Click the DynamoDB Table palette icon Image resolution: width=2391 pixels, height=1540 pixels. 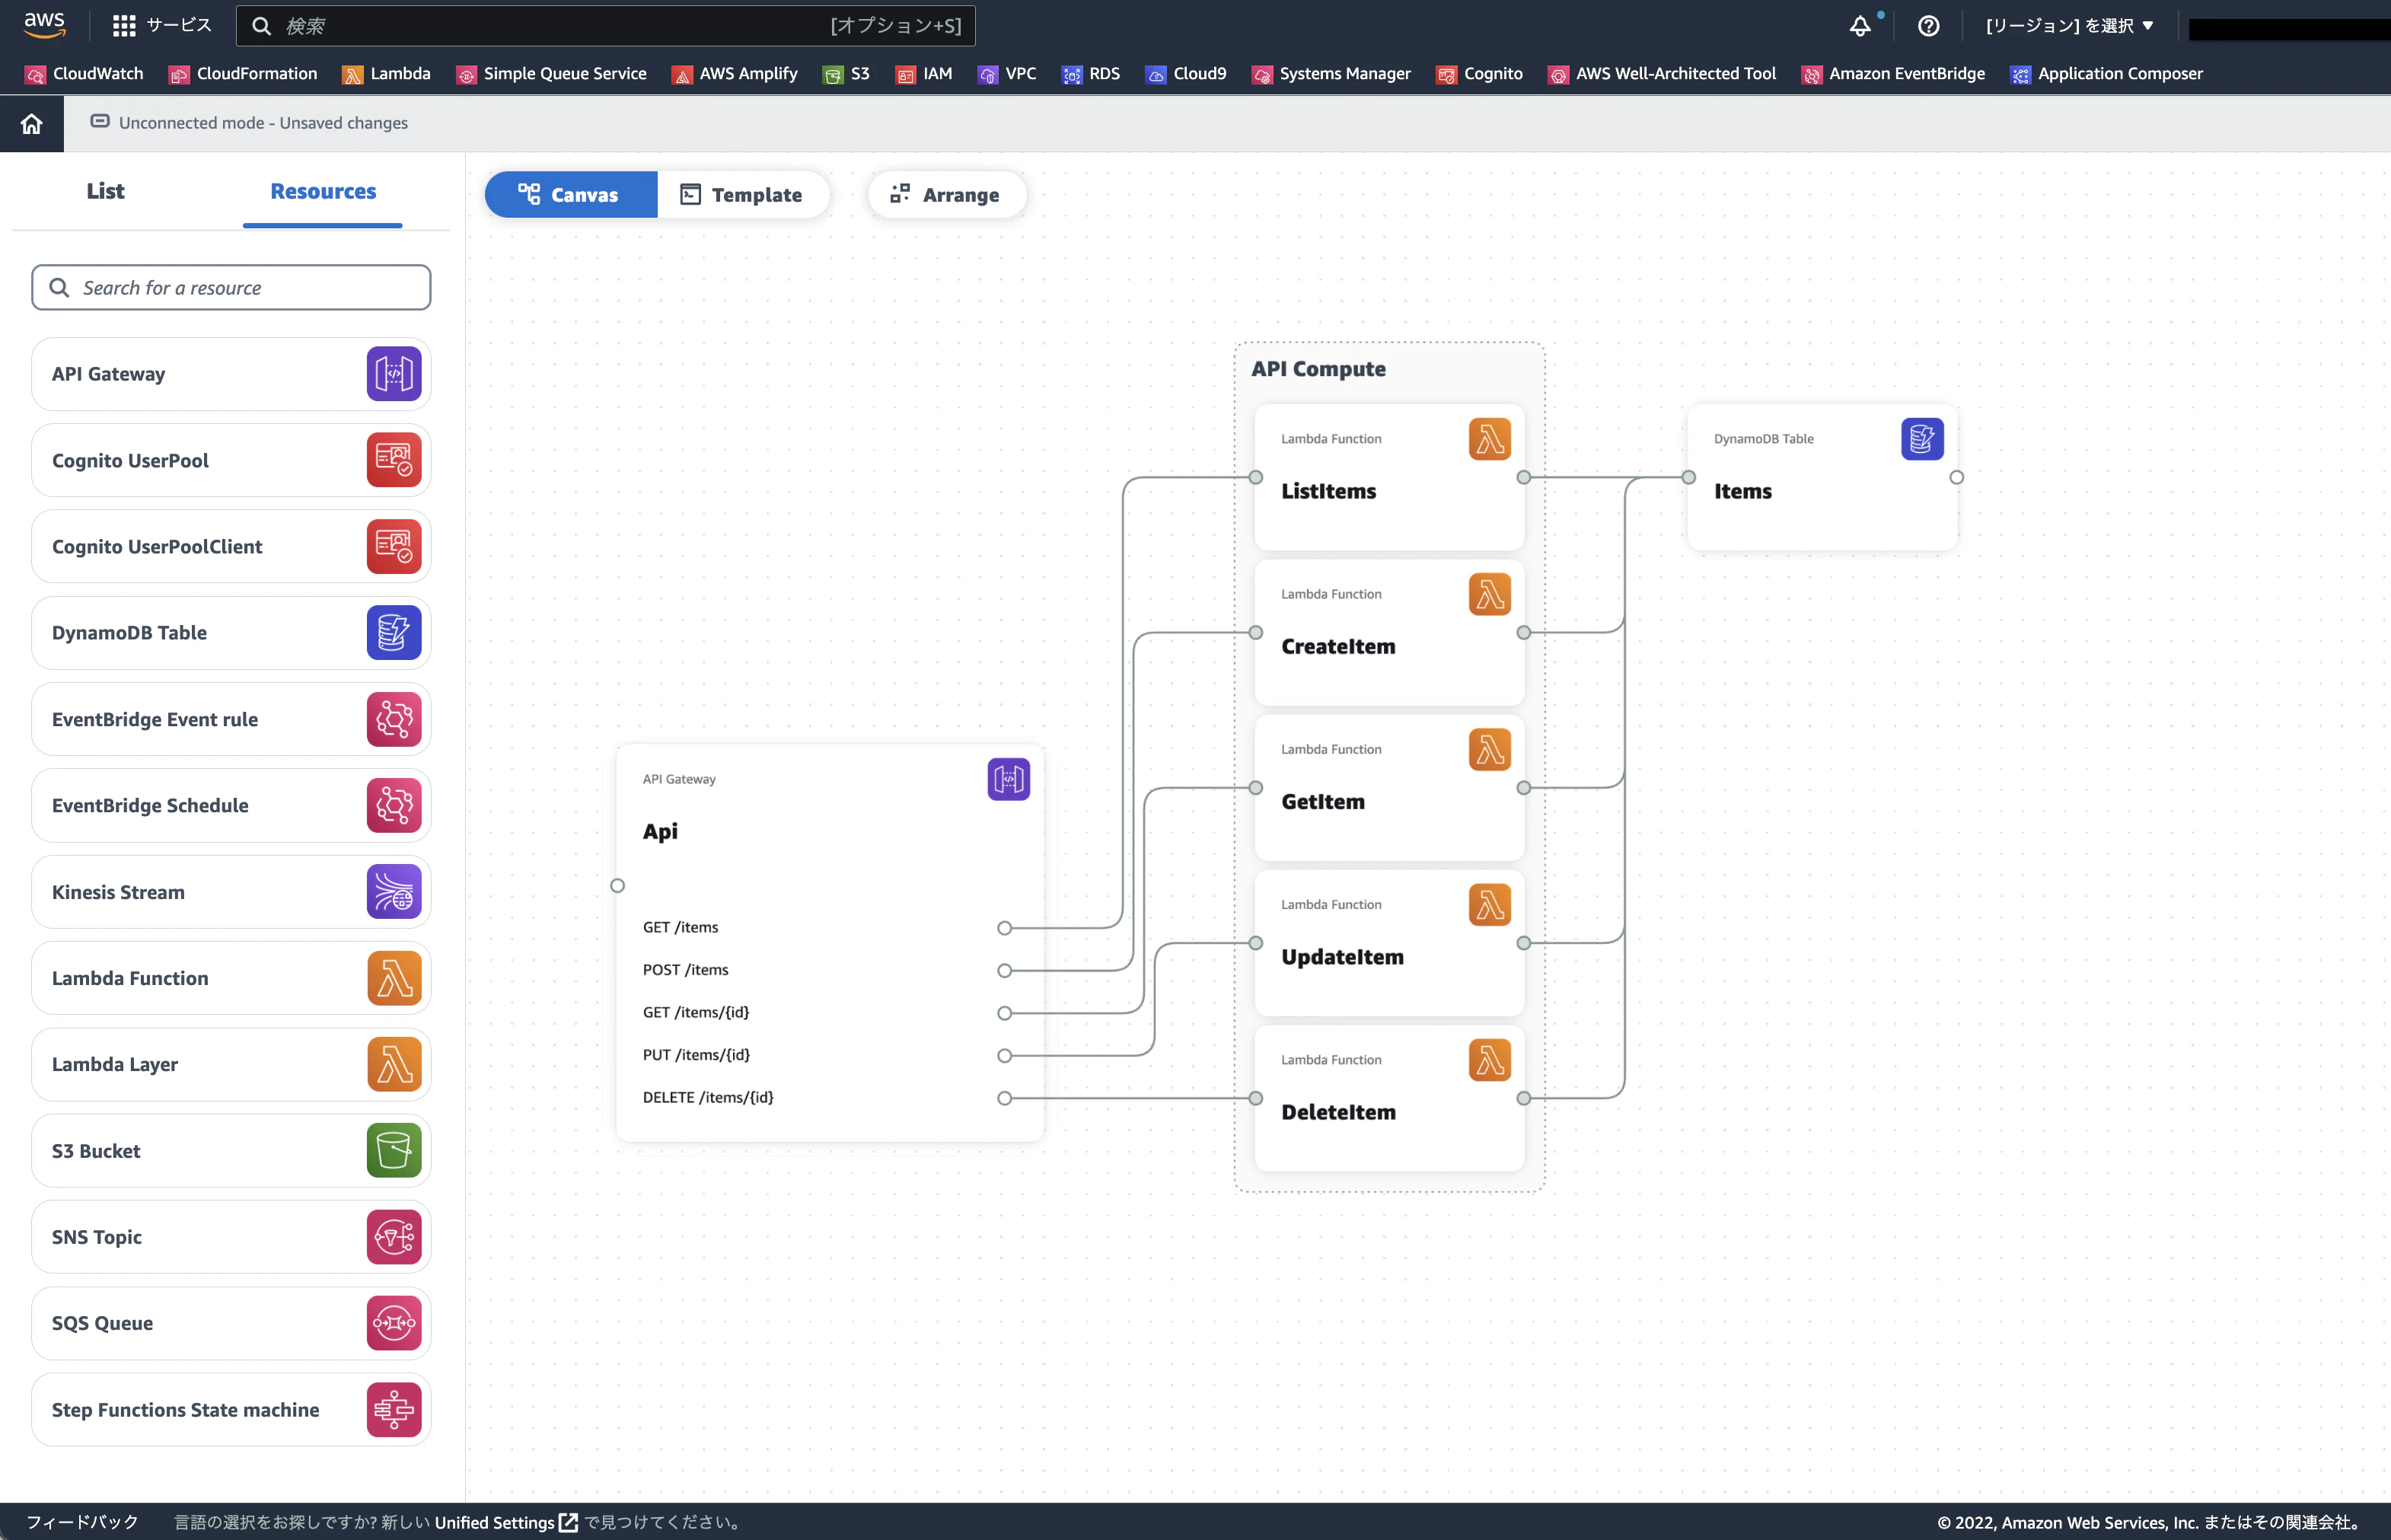coord(394,633)
